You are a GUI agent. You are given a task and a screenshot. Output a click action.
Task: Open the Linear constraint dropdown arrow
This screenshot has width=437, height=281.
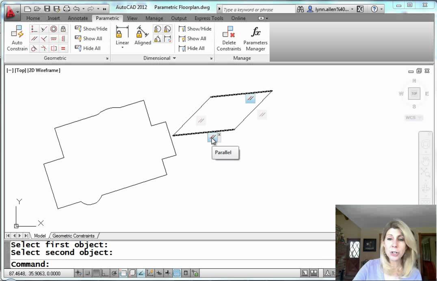122,48
